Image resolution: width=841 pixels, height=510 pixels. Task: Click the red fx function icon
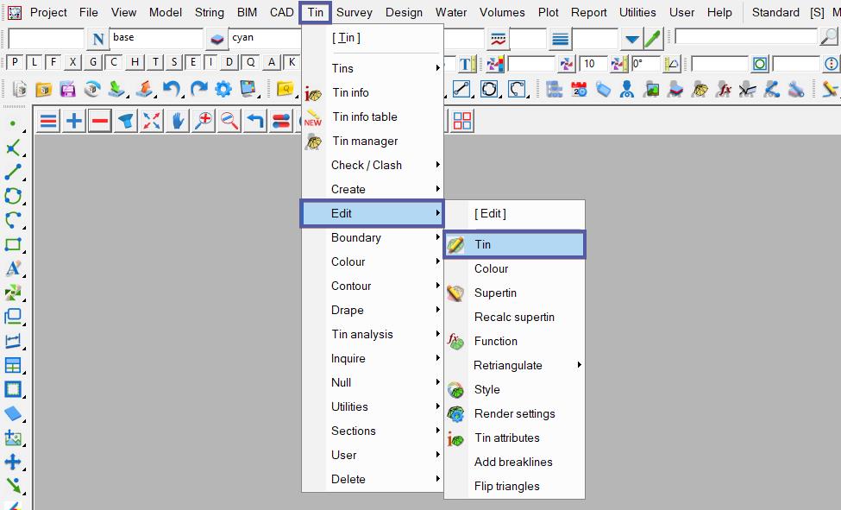[x=725, y=89]
